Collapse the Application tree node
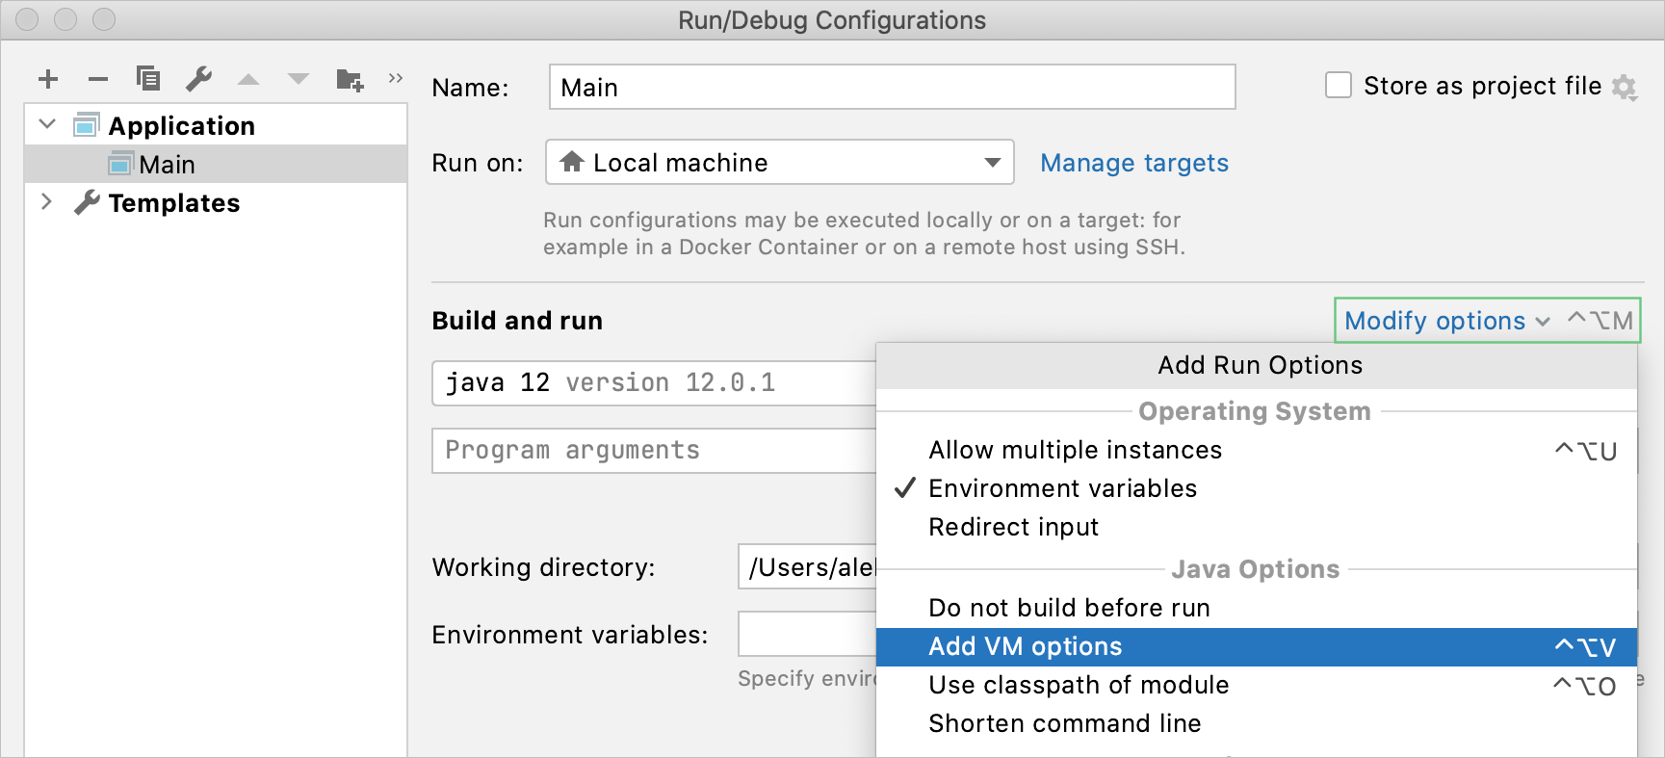This screenshot has width=1665, height=758. coord(47,124)
